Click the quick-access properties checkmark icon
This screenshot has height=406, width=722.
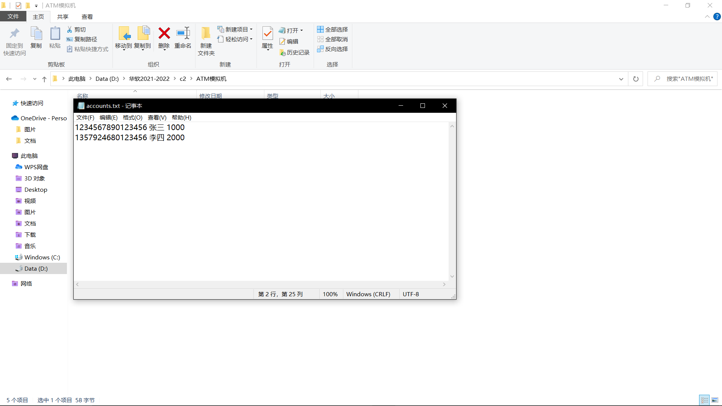[18, 6]
